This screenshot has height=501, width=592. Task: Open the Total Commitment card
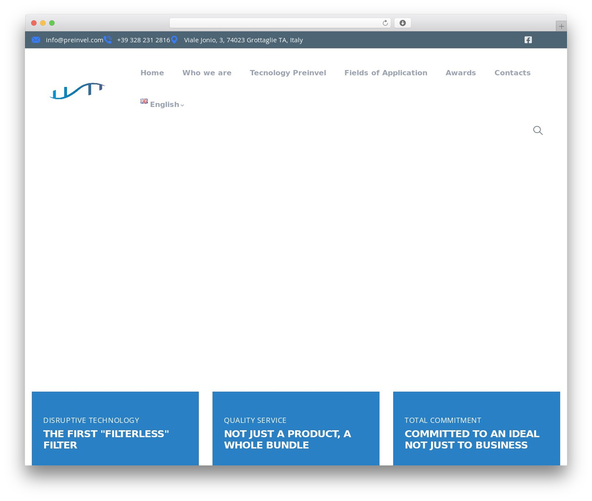pyautogui.click(x=476, y=428)
